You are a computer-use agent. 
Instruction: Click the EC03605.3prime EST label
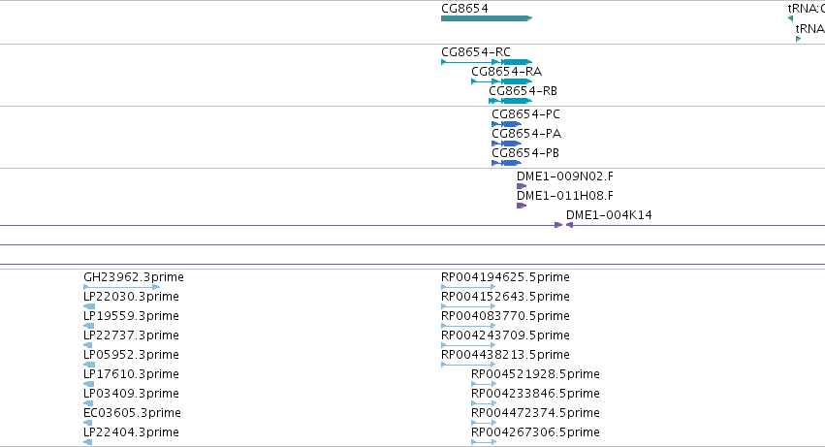pos(132,413)
